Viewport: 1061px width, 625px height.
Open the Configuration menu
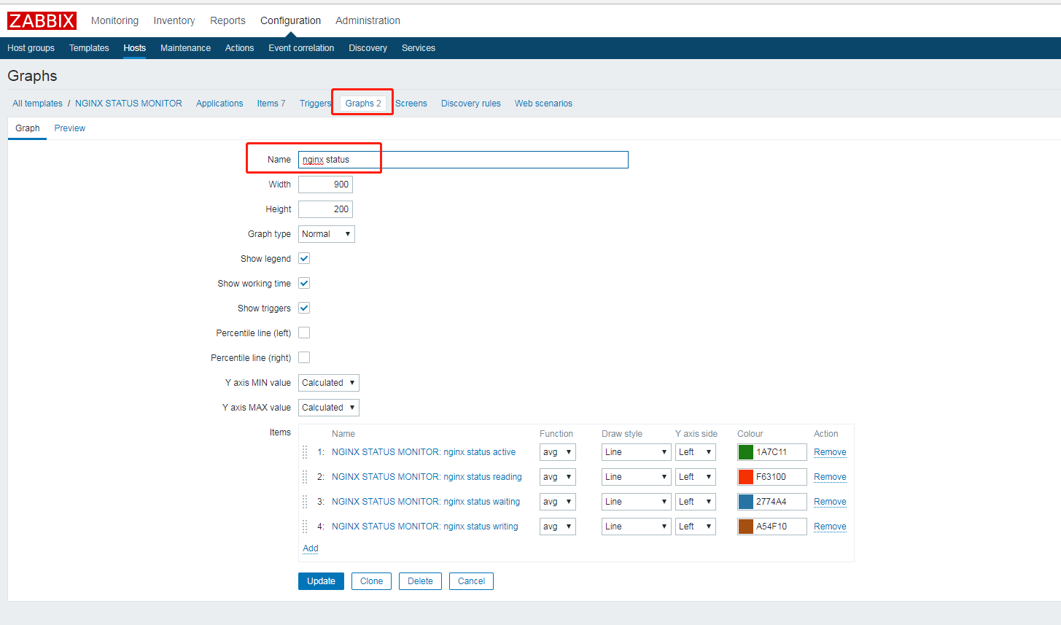coord(290,20)
